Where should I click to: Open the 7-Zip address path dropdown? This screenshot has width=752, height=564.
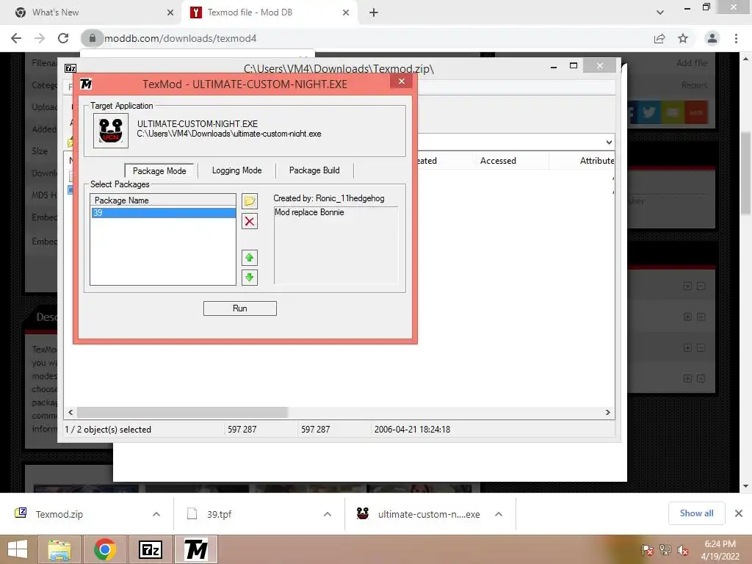coord(609,142)
